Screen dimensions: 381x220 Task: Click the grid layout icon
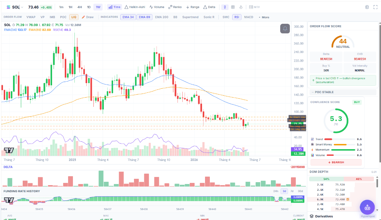click(x=233, y=7)
